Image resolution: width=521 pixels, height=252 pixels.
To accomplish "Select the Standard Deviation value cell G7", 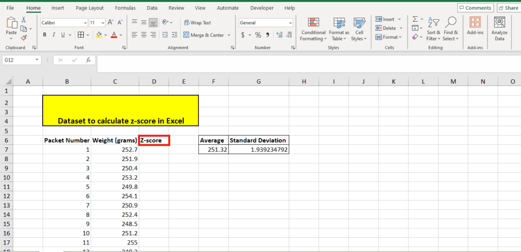I will coord(258,150).
